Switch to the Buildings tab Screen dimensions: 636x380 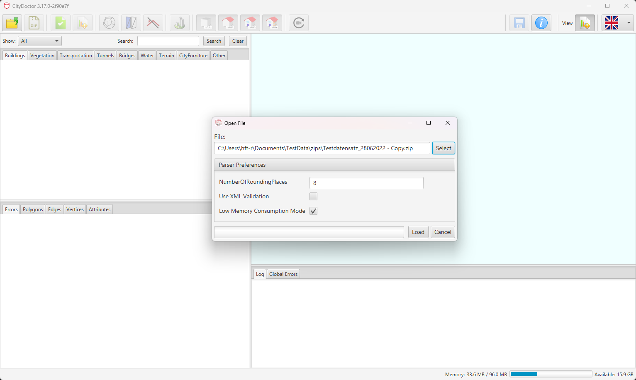tap(15, 56)
